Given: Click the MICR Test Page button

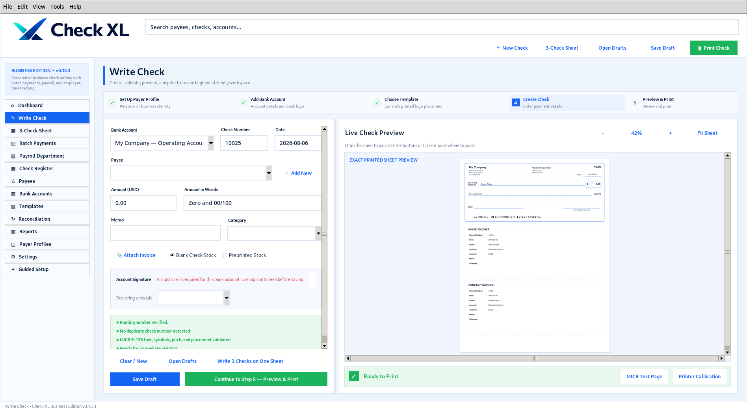Looking at the screenshot, I should 644,376.
